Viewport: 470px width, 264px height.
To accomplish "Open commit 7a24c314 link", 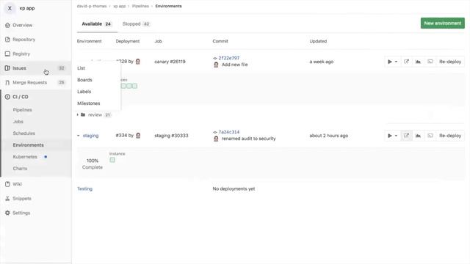I will pos(228,132).
